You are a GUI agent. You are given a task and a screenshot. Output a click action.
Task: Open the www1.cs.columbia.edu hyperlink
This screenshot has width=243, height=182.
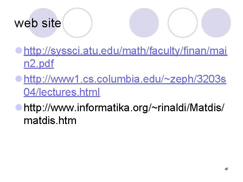coord(125,79)
